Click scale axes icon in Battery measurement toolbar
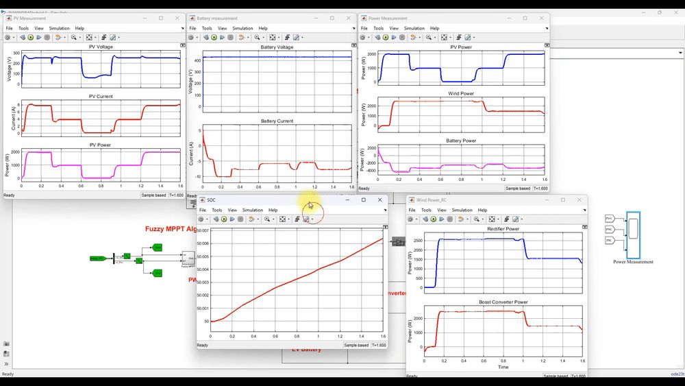685x386 pixels. [x=273, y=38]
